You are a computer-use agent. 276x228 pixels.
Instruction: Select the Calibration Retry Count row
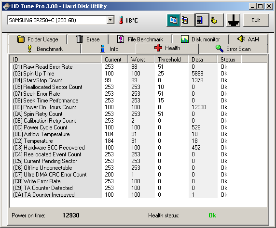[138, 121]
